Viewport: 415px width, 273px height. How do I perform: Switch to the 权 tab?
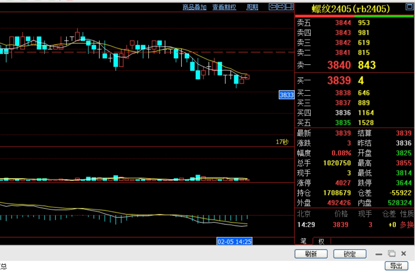[x=321, y=241]
